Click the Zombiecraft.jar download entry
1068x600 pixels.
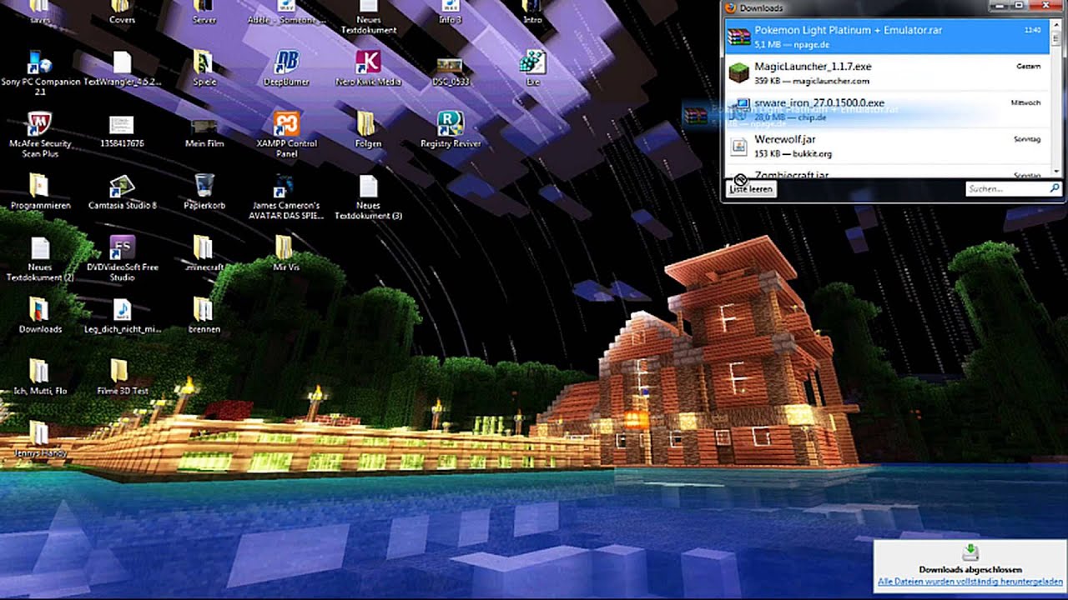[x=886, y=172]
